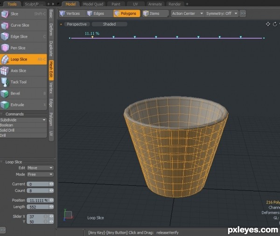Click the Current value field
The image size is (280, 236).
pyautogui.click(x=38, y=184)
